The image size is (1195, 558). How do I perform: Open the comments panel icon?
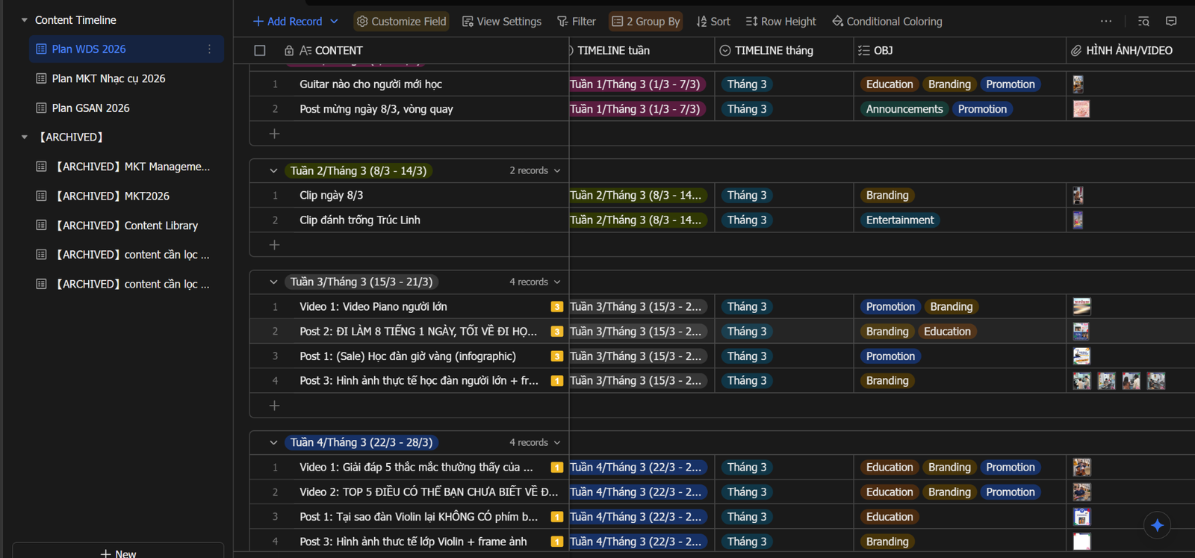click(x=1171, y=22)
